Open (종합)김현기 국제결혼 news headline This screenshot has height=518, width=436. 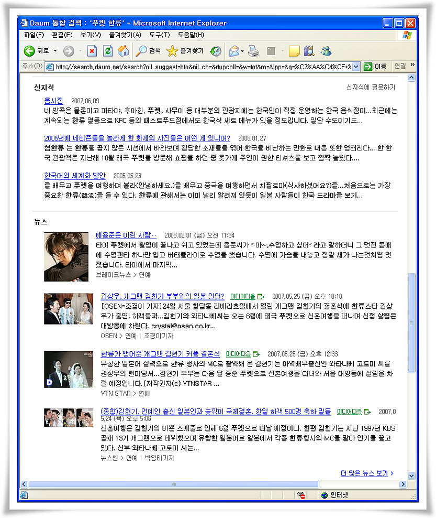(216, 412)
